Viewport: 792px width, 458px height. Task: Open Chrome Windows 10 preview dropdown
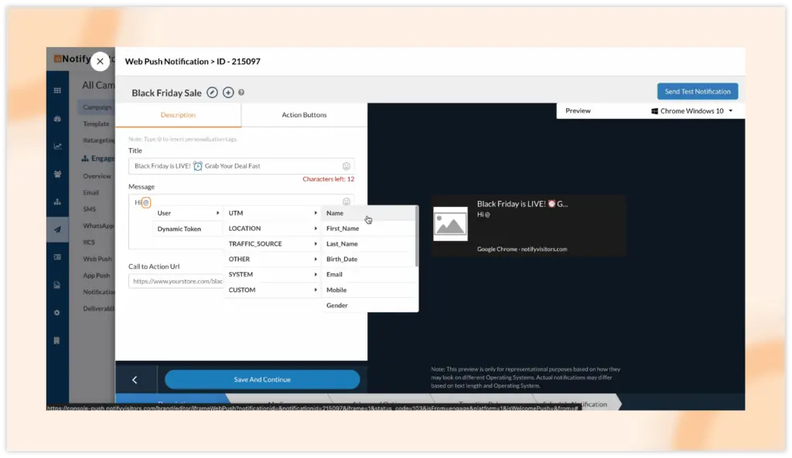point(692,111)
